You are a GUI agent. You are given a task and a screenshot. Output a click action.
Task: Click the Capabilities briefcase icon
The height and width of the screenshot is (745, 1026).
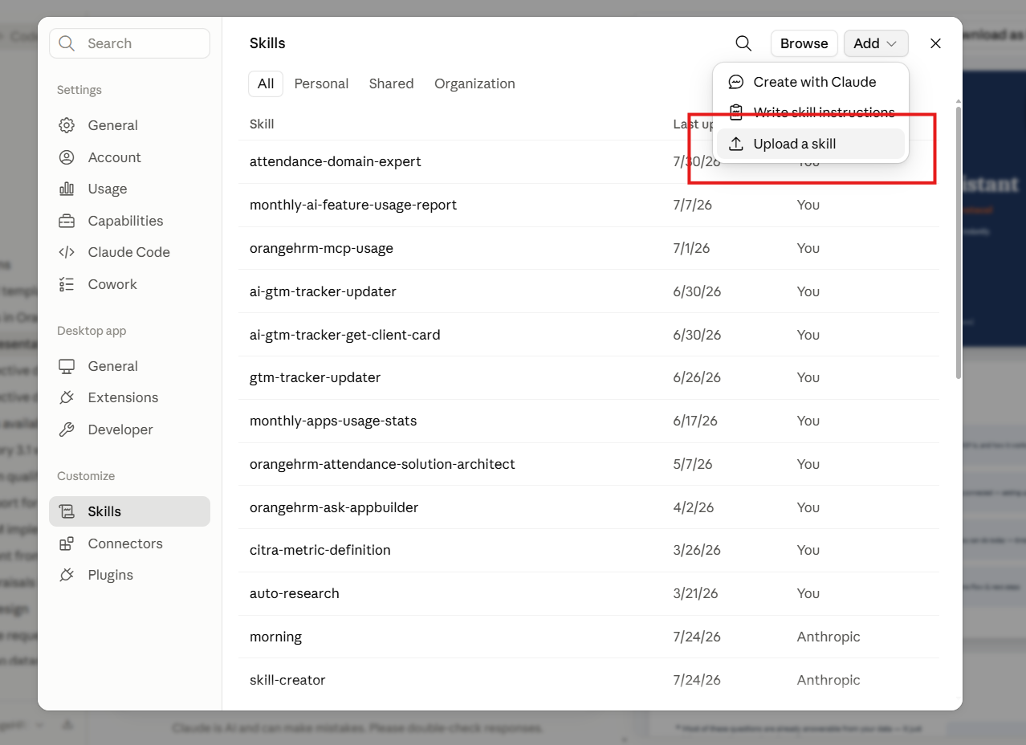(67, 221)
